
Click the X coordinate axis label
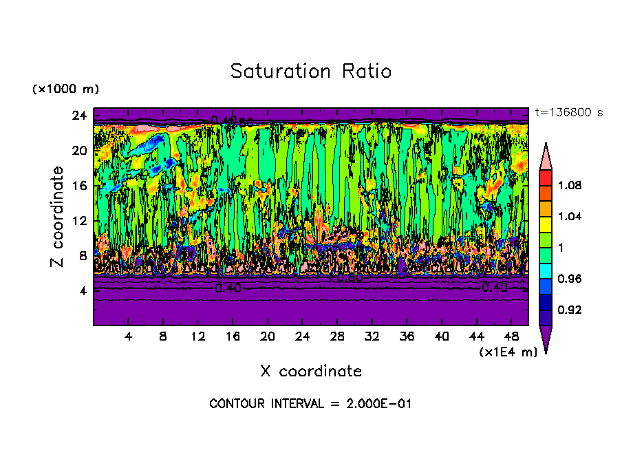tap(311, 371)
